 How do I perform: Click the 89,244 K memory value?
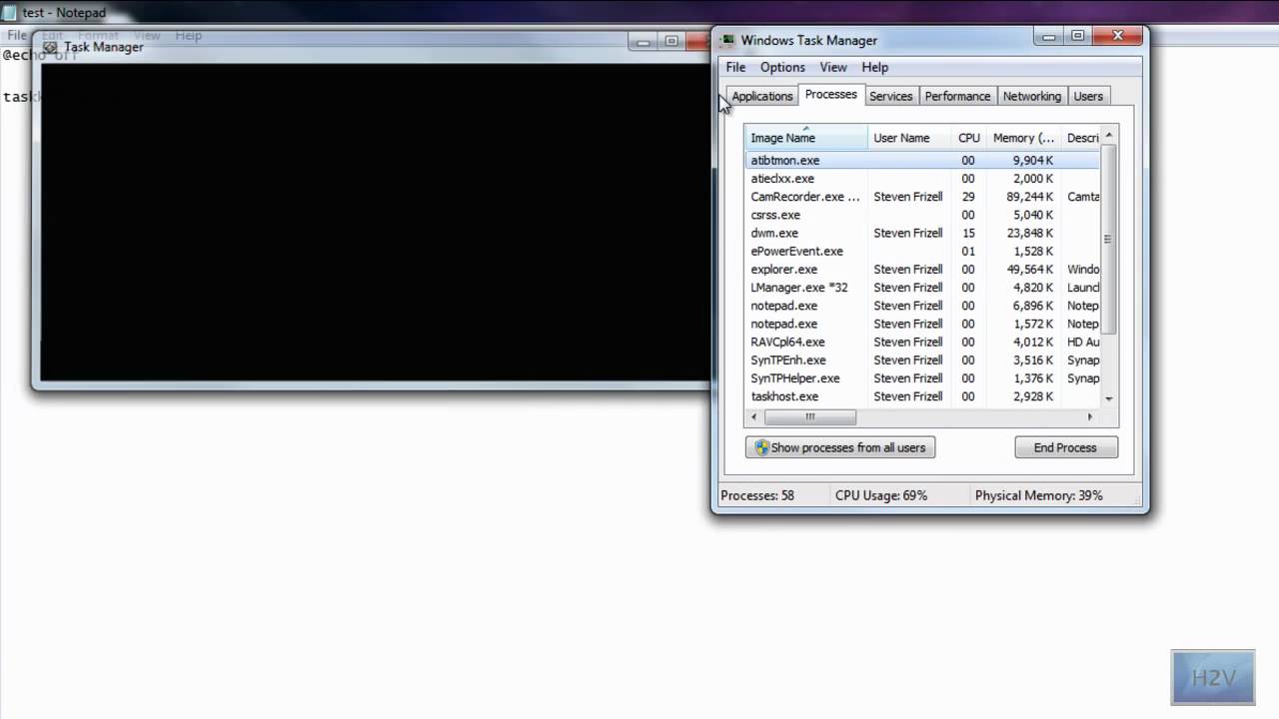tap(1030, 197)
